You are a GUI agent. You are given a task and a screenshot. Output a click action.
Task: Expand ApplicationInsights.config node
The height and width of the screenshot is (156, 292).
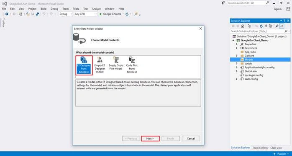coord(237,68)
